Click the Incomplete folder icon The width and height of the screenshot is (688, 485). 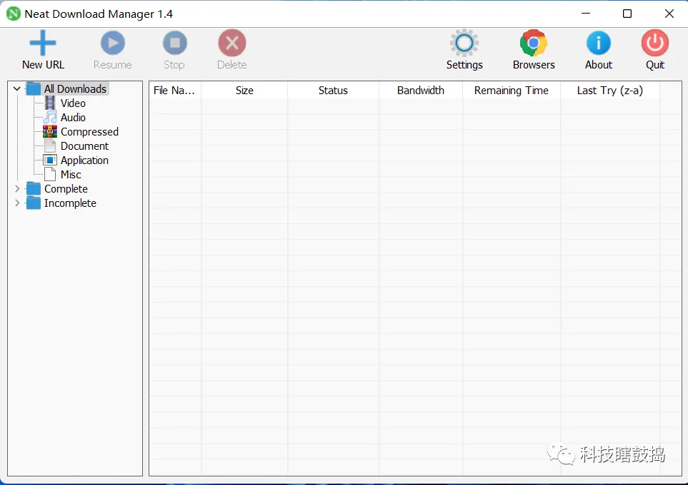[x=34, y=203]
